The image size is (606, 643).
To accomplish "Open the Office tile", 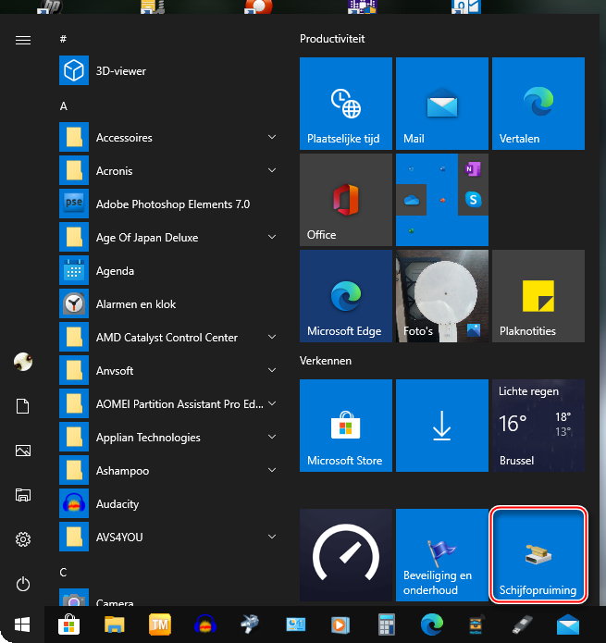I will 345,199.
